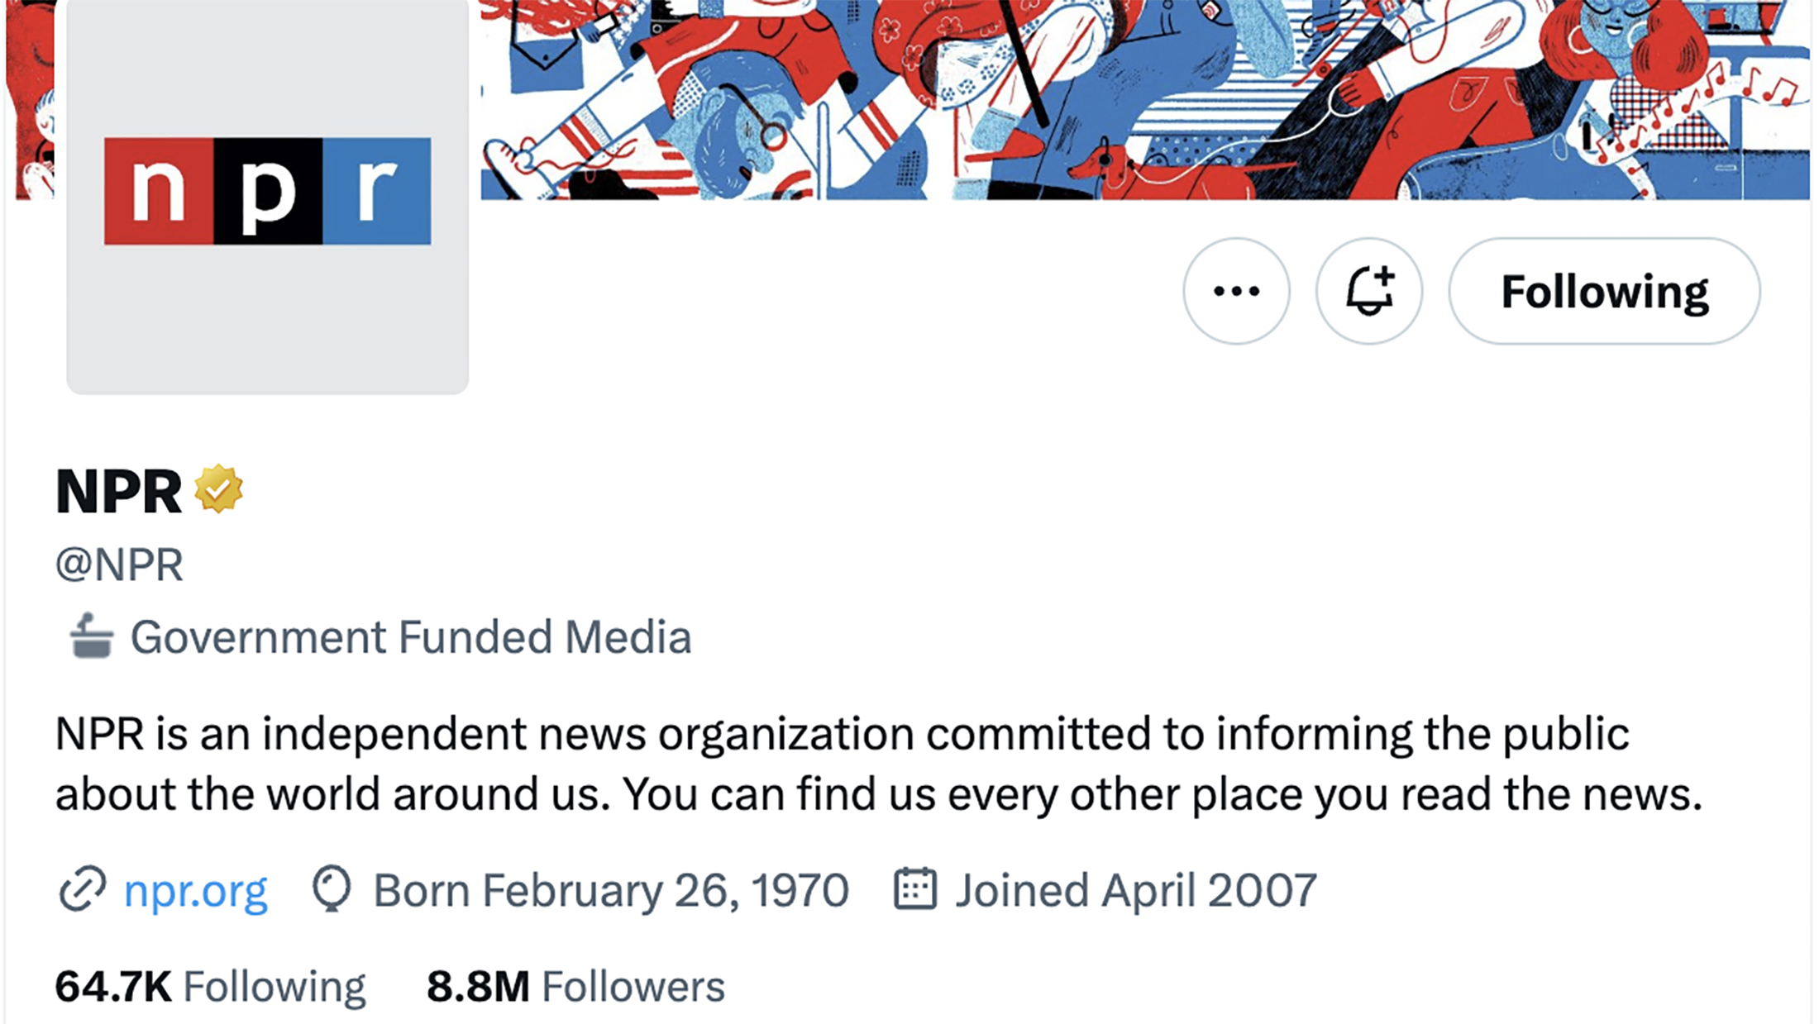Screen dimensions: 1819x1024
Task: View the 64.7K Following list
Action: [210, 987]
